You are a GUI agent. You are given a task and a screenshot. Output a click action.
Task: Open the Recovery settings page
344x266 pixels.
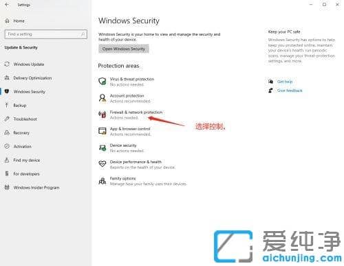(21, 133)
